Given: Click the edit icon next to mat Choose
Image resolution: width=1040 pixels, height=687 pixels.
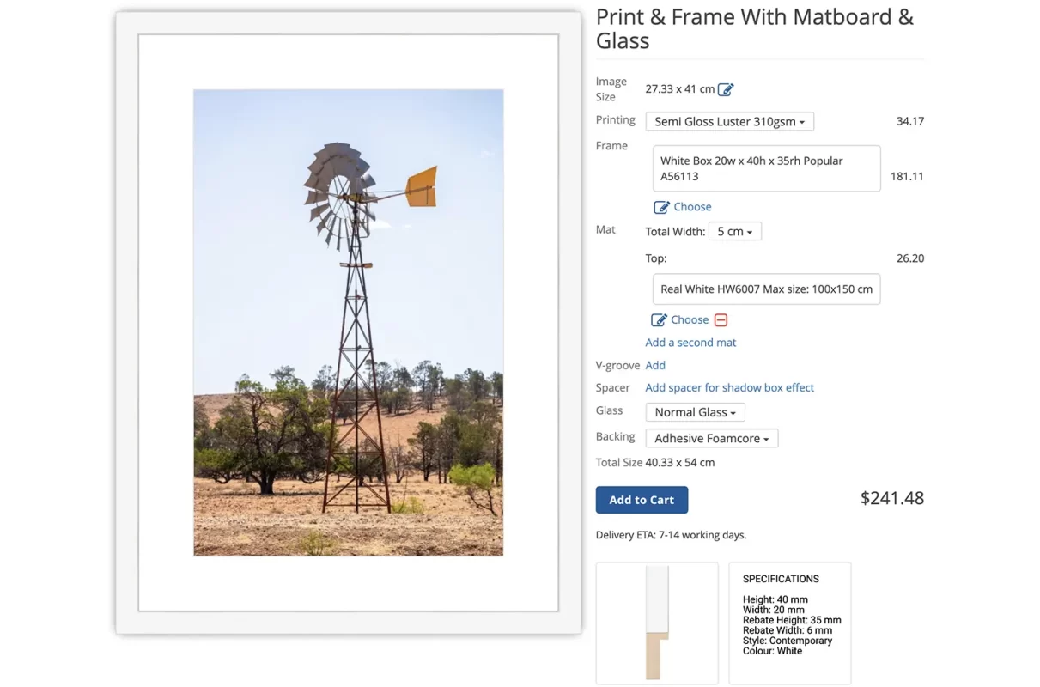Looking at the screenshot, I should (659, 320).
